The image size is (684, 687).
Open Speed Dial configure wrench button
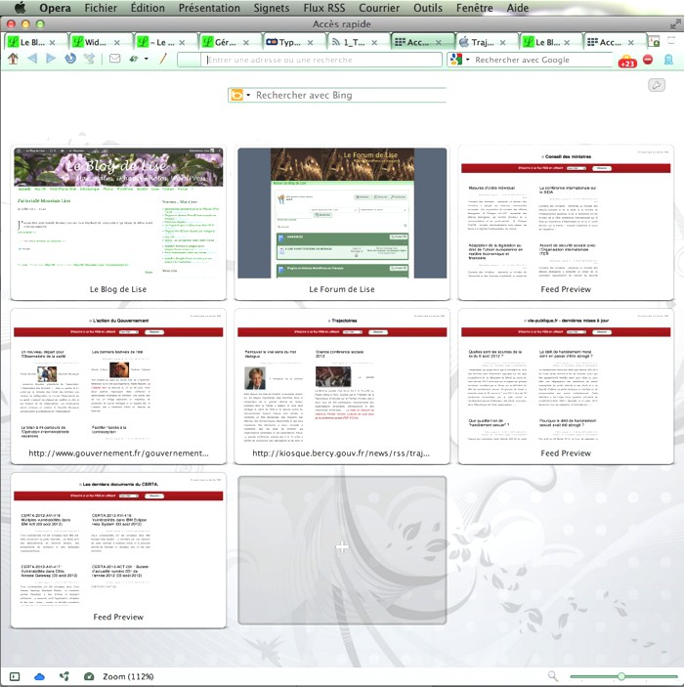657,85
